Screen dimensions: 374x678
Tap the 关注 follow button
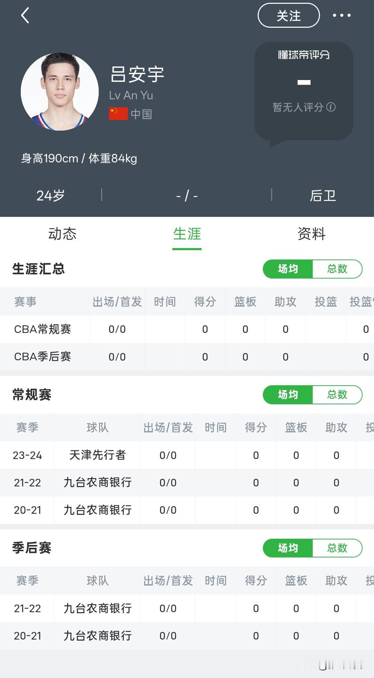[288, 16]
